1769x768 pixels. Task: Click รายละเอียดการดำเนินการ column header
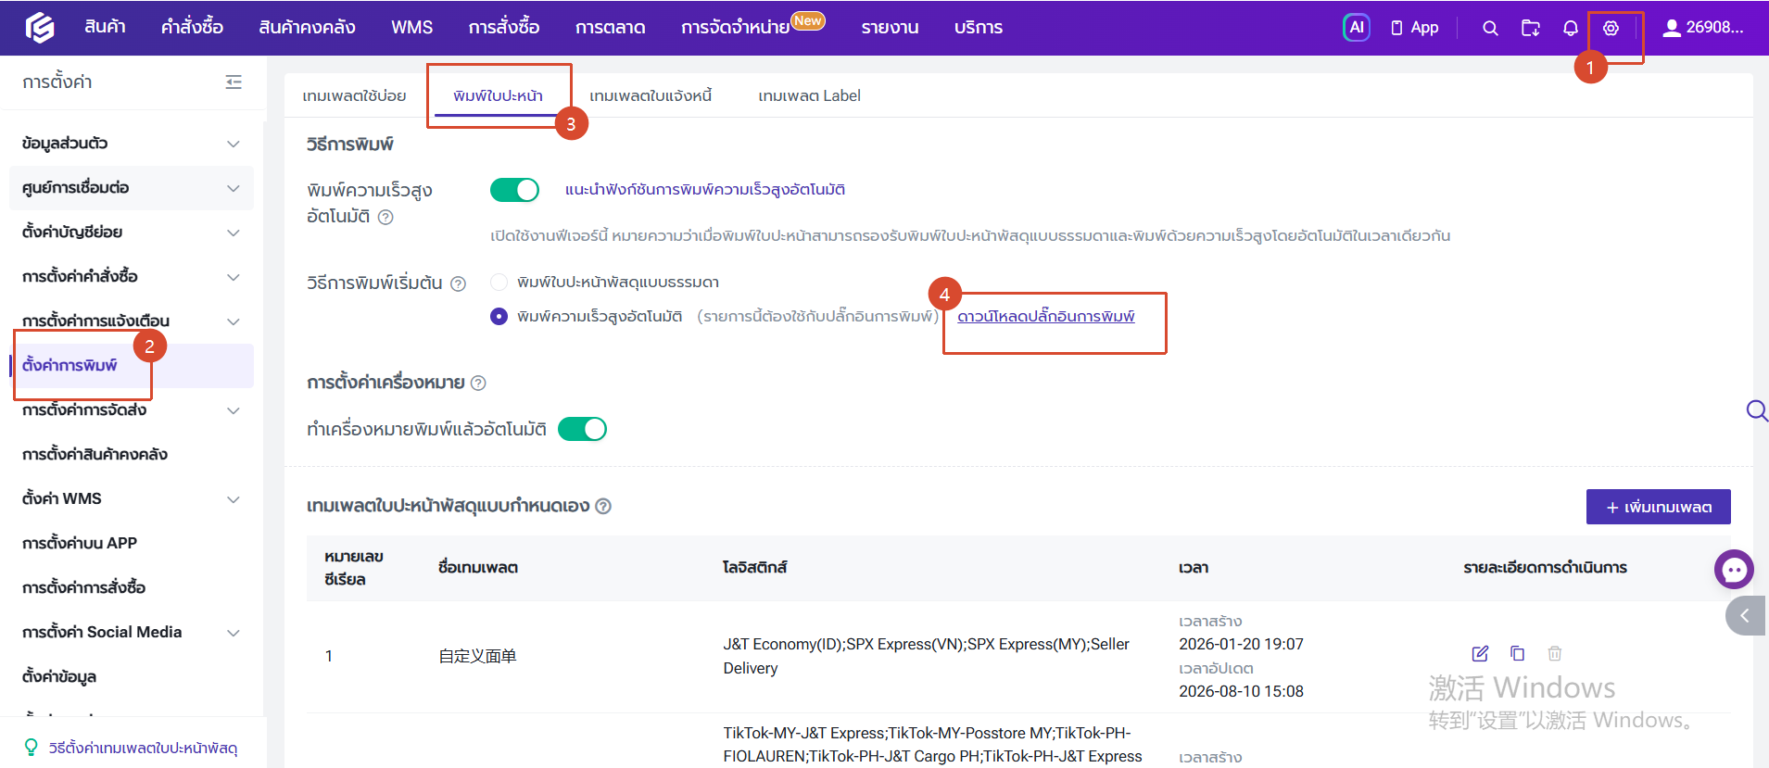(x=1545, y=568)
